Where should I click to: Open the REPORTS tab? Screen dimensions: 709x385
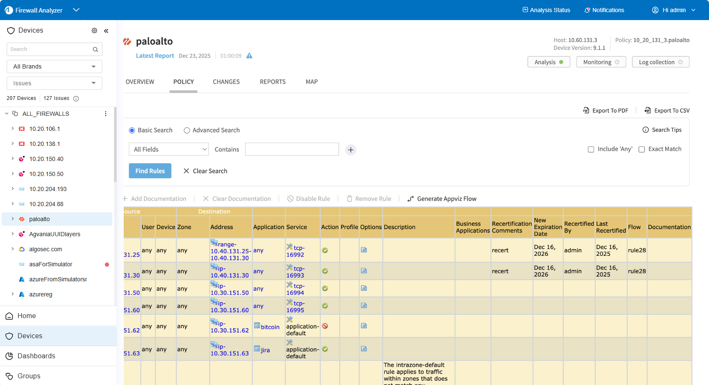pos(272,82)
